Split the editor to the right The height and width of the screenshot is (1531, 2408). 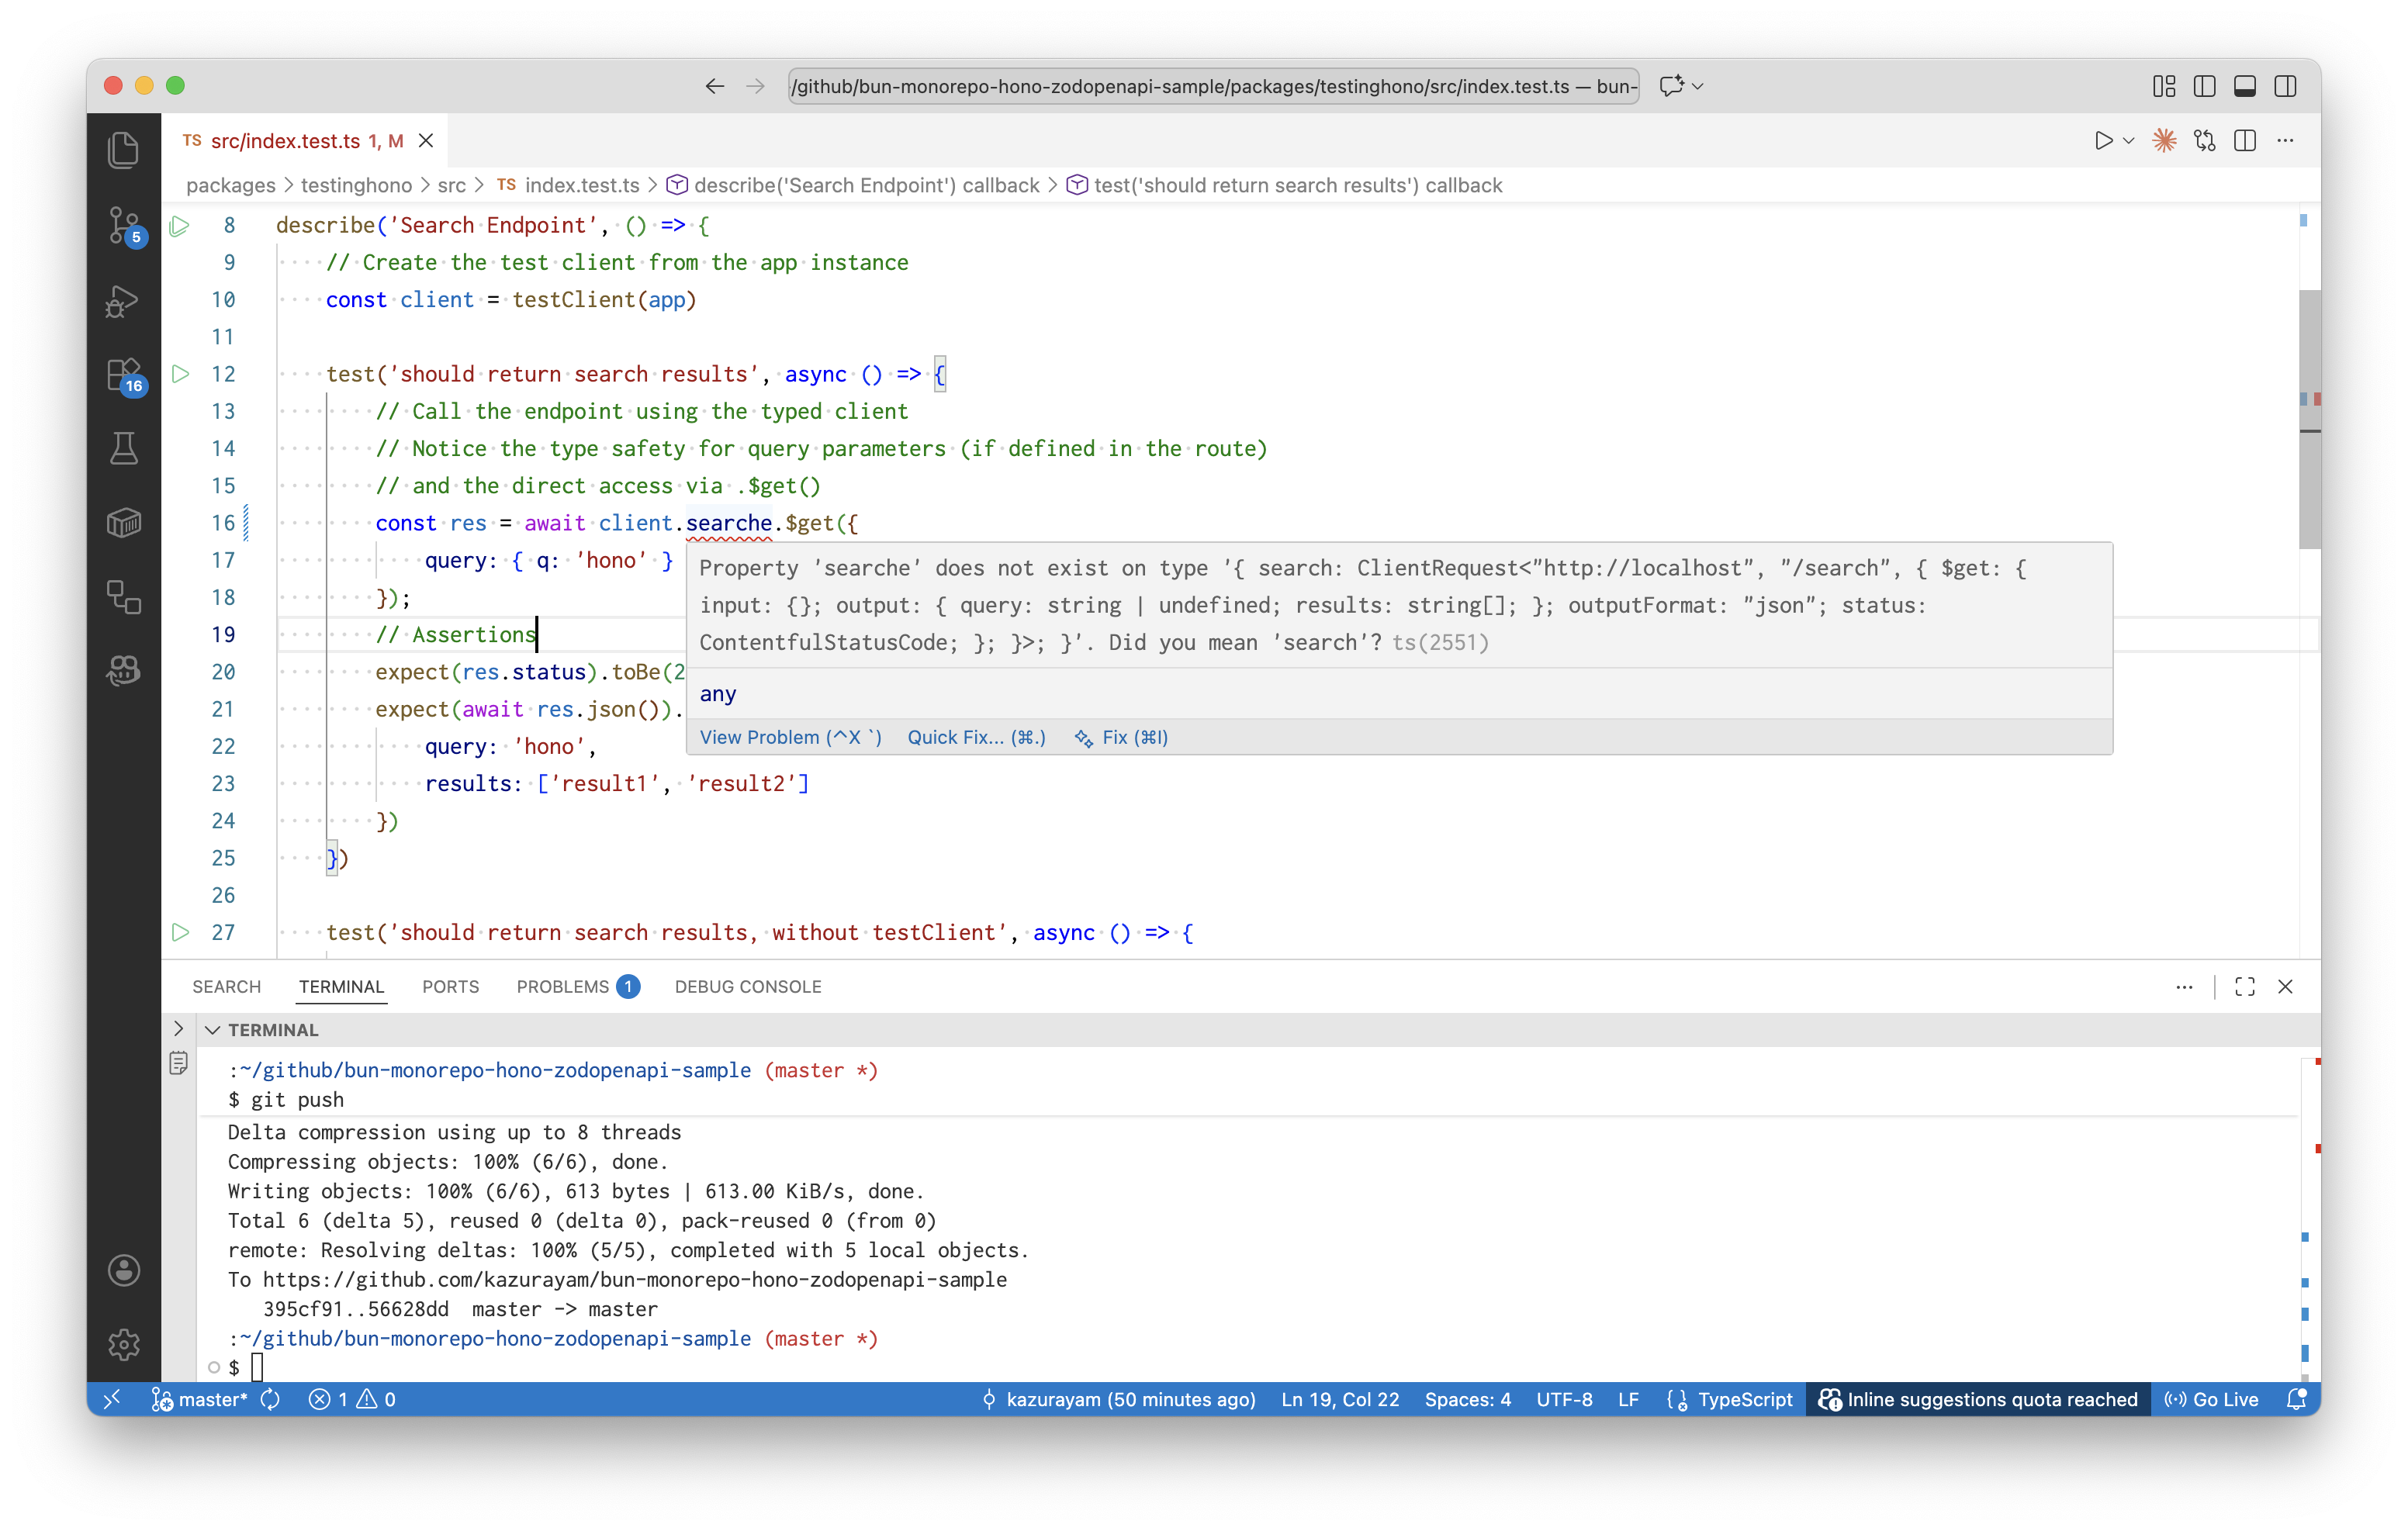(x=2244, y=141)
